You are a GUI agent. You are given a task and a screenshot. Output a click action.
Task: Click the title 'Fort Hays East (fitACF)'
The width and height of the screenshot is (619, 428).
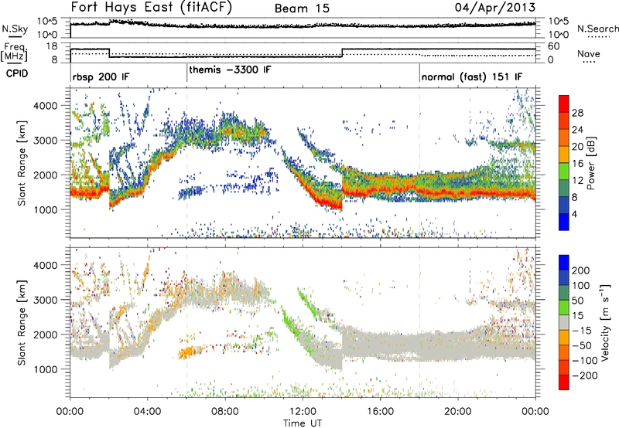[151, 7]
